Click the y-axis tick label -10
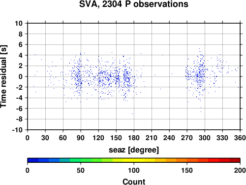Image resolution: width=246 pixels, height=185 pixels. pyautogui.click(x=17, y=130)
